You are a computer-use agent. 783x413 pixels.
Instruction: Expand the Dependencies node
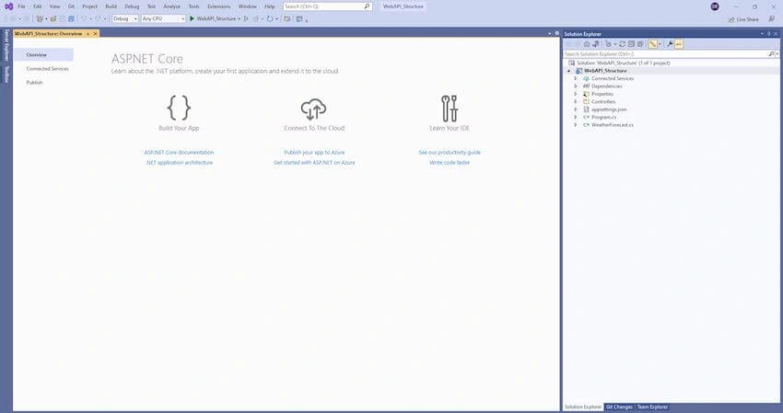[x=576, y=86]
